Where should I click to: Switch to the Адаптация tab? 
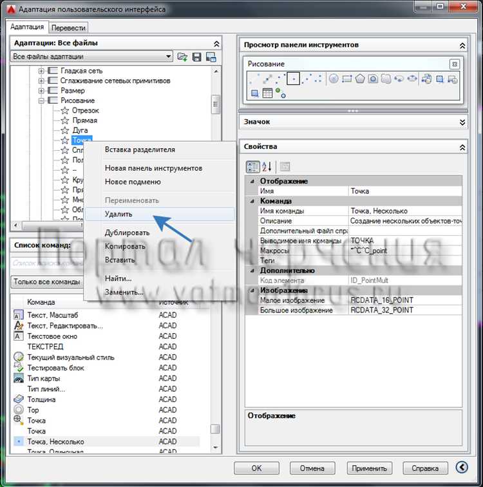tap(27, 26)
